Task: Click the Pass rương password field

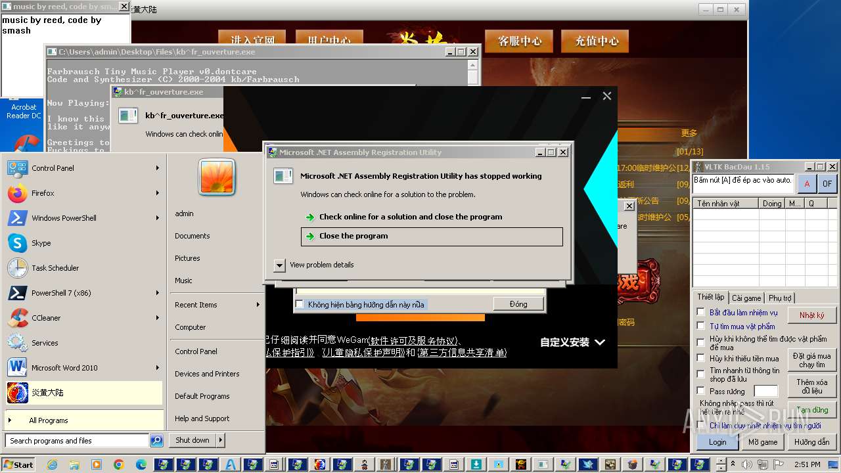Action: 765,392
